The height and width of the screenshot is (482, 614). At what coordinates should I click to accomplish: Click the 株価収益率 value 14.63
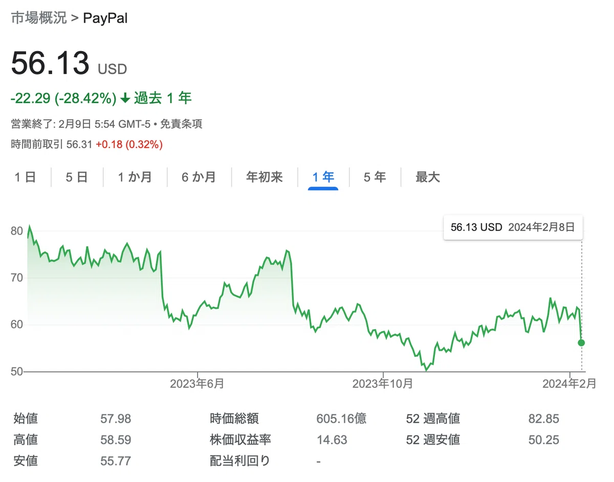332,440
